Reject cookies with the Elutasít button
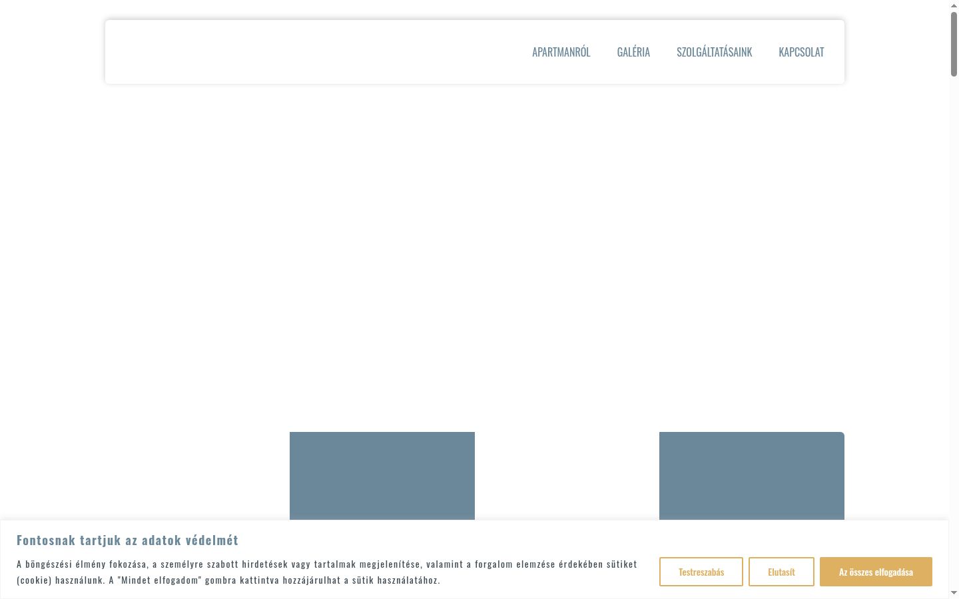 781,572
